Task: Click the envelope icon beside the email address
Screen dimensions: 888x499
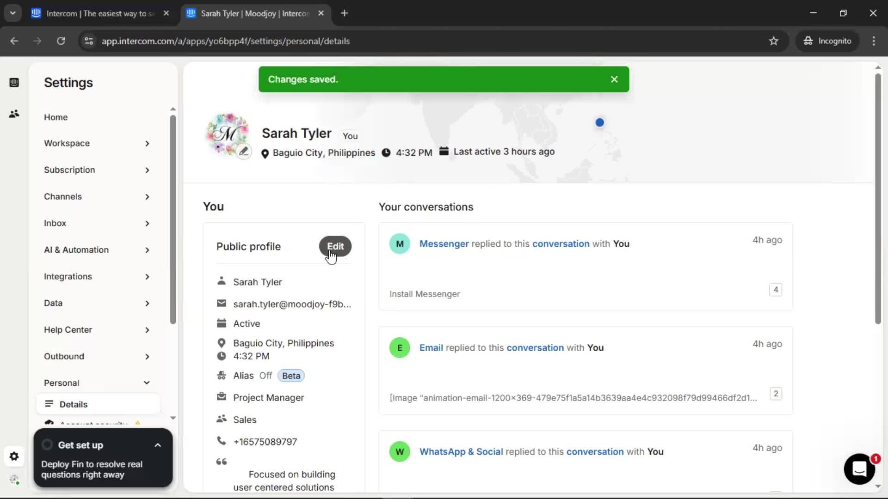Action: (222, 304)
